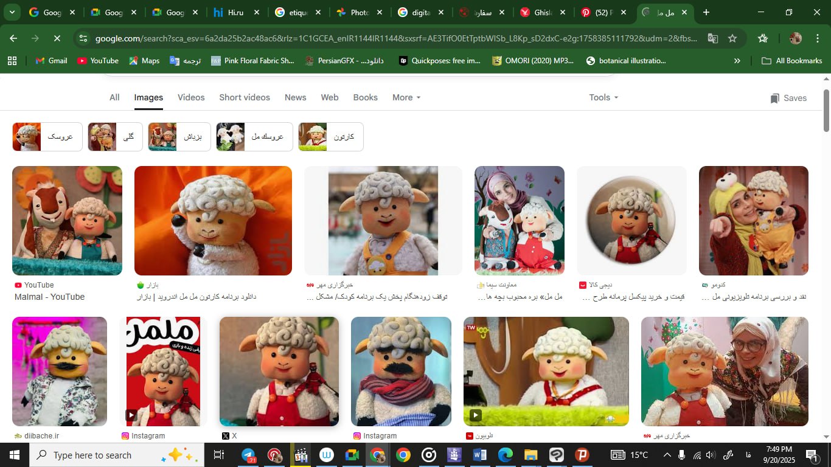Expand the tab search chevron
Viewport: 831px width, 467px height.
pyautogui.click(x=12, y=12)
